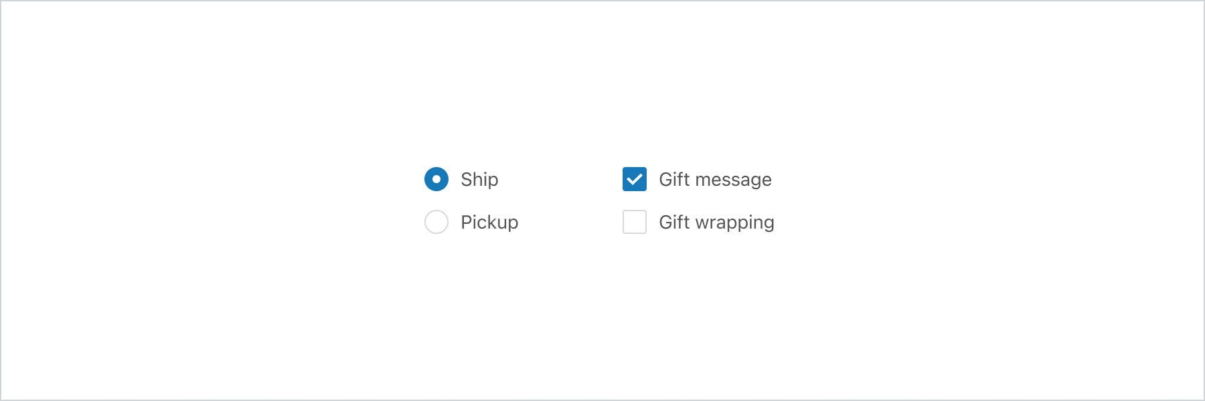Choose Ship as the delivery method
The height and width of the screenshot is (401, 1205).
tap(436, 179)
